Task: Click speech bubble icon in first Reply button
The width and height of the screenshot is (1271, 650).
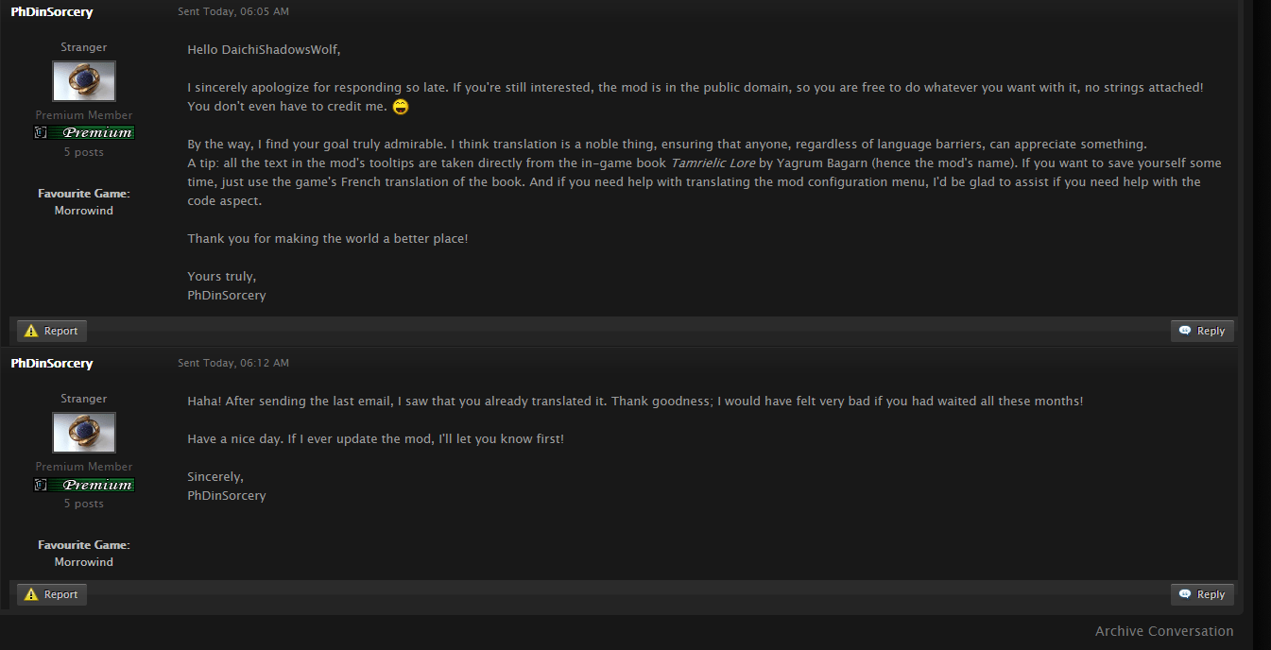Action: (1185, 331)
